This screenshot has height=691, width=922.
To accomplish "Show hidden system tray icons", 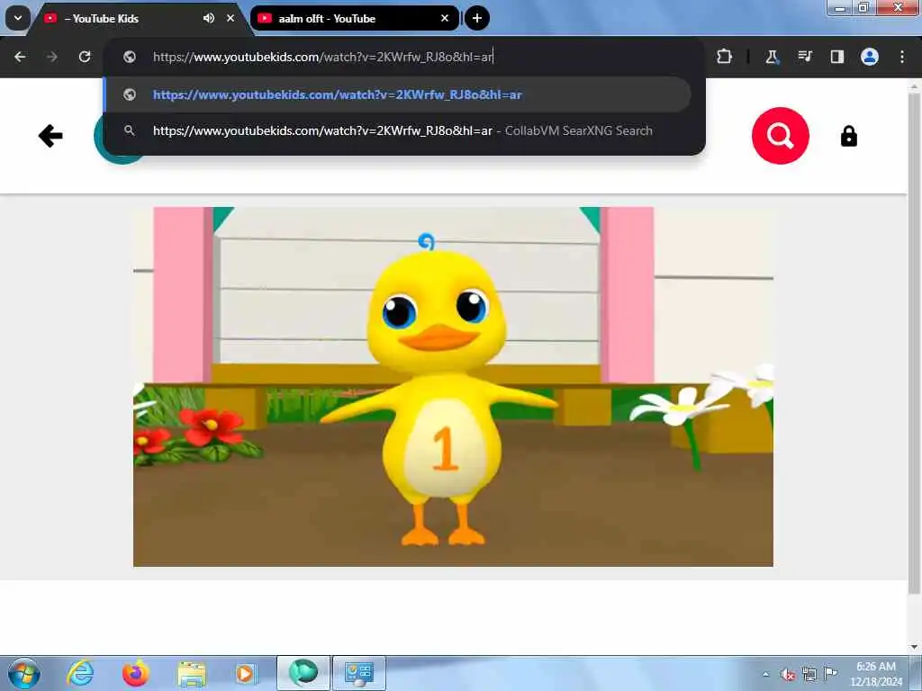I will (765, 674).
